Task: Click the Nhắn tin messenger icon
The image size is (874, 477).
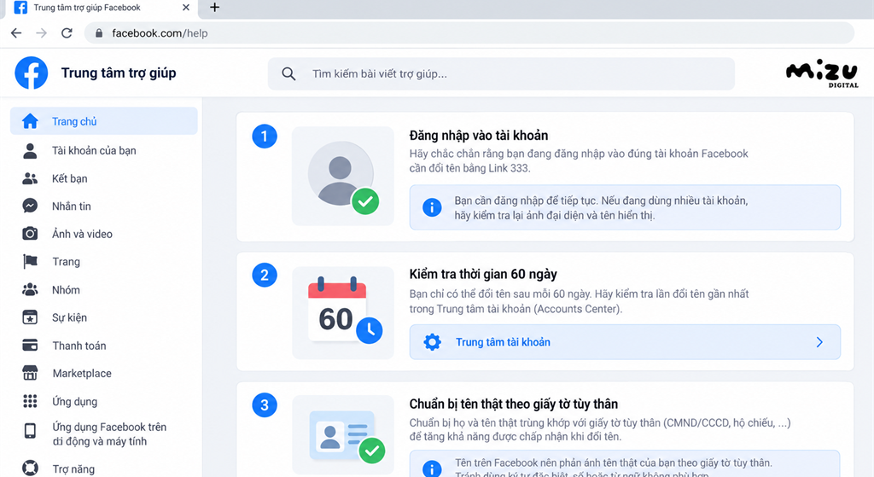Action: [30, 206]
